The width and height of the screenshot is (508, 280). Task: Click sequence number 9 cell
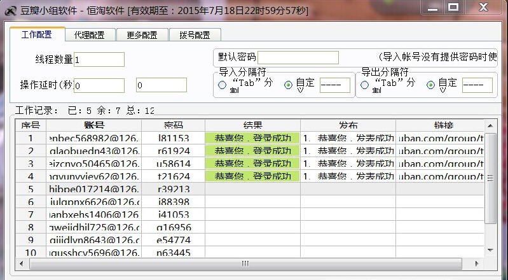(31, 240)
